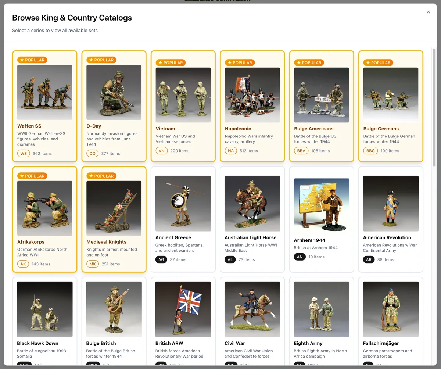441x369 pixels.
Task: Open the Medieval Knights ladder image
Action: click(114, 208)
